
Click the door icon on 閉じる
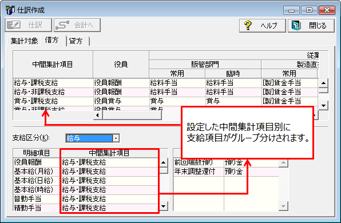coord(296,25)
